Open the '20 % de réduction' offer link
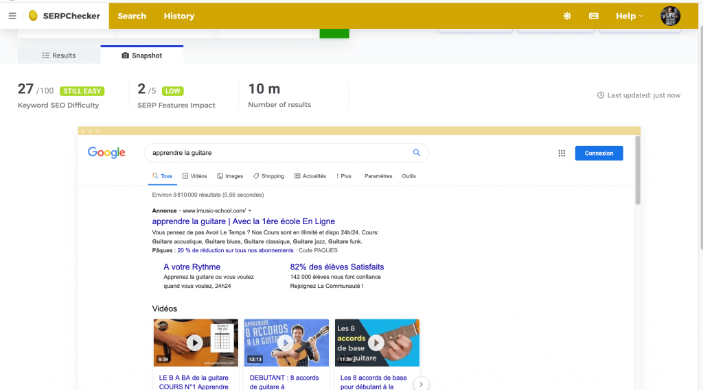The image size is (703, 390). 235,251
